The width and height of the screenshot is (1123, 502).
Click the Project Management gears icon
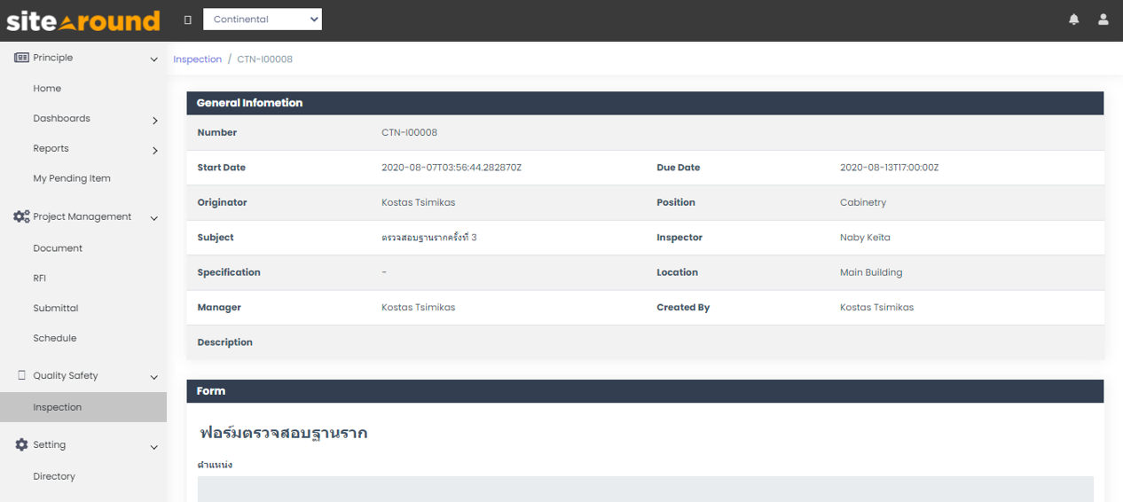tap(21, 216)
